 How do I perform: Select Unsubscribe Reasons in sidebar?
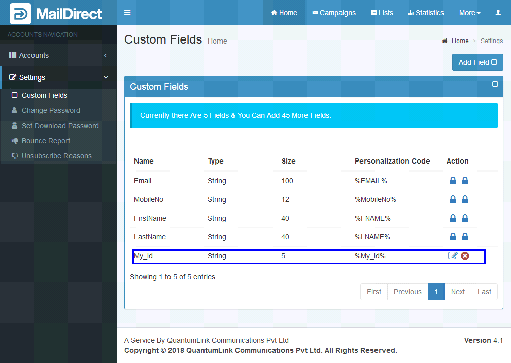[x=56, y=156]
